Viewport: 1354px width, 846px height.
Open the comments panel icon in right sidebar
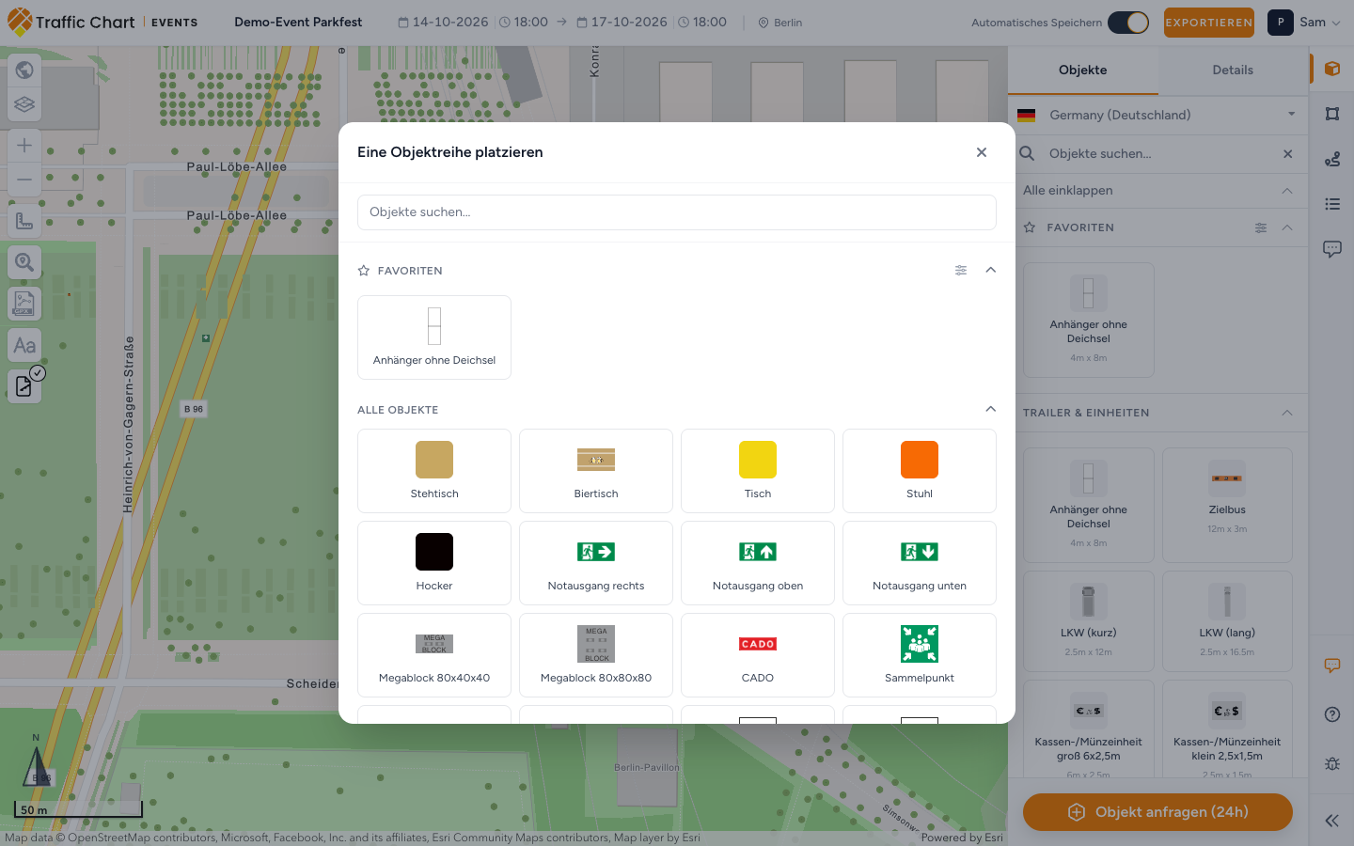(1332, 249)
